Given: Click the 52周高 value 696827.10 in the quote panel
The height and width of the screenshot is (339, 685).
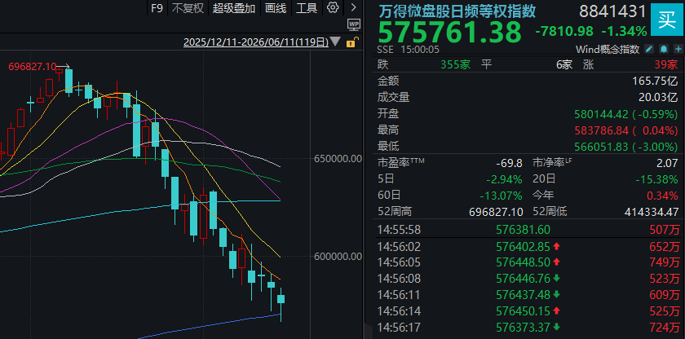Looking at the screenshot, I should tap(496, 212).
